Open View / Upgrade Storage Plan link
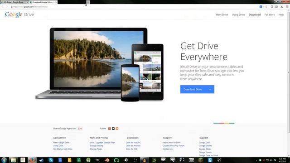The width and height of the screenshot is (290, 163). click(102, 143)
